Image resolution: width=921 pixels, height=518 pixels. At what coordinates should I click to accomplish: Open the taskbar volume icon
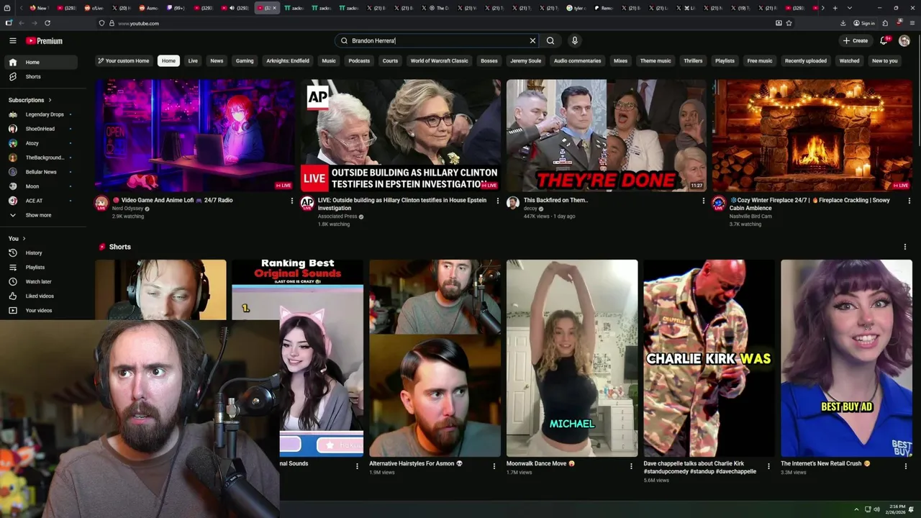(877, 509)
